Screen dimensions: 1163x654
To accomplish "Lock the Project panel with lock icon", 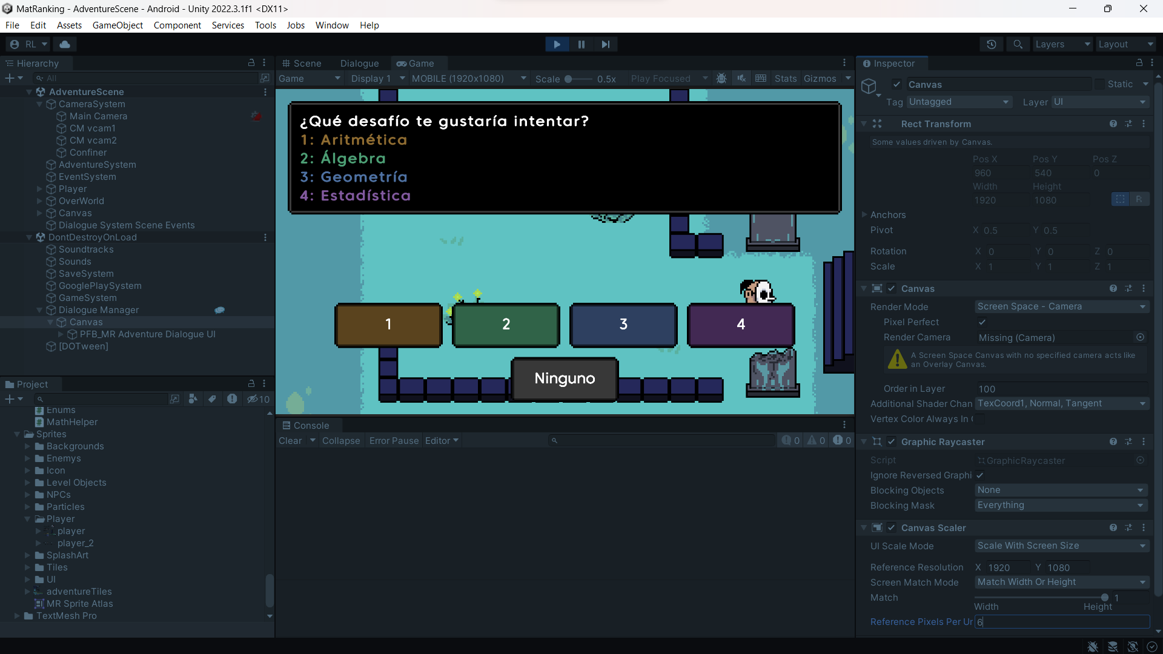I will click(x=251, y=384).
